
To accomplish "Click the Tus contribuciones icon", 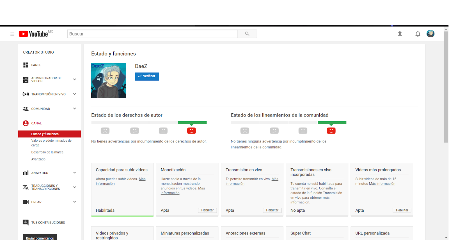I will pos(26,222).
